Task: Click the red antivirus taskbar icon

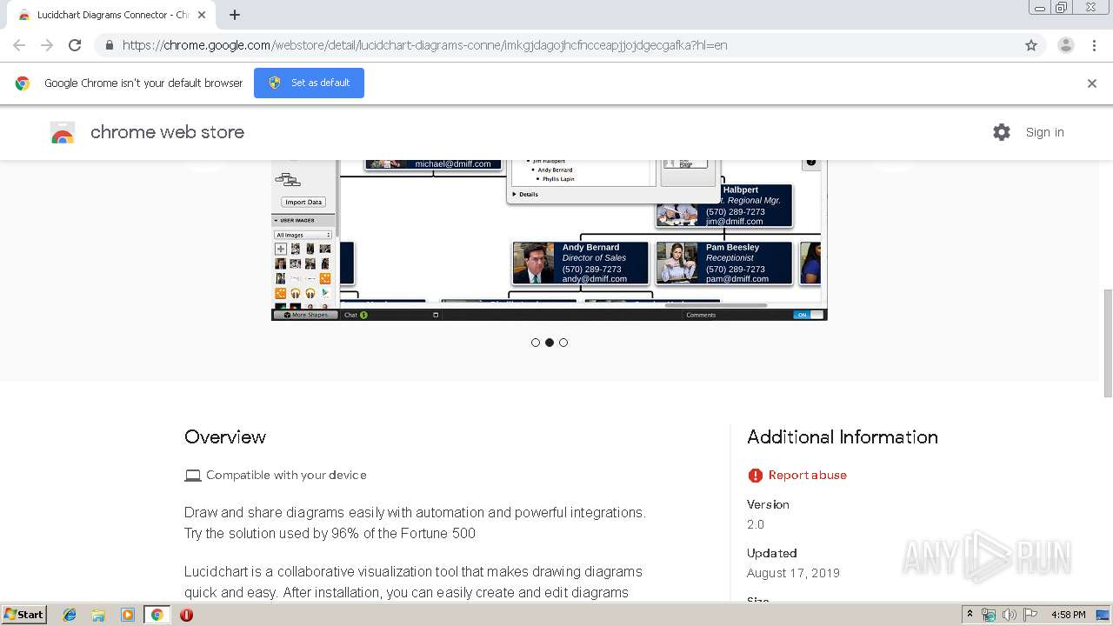Action: [x=186, y=615]
